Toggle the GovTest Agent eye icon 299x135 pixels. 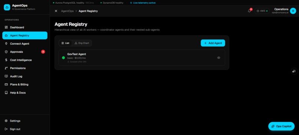point(219,58)
